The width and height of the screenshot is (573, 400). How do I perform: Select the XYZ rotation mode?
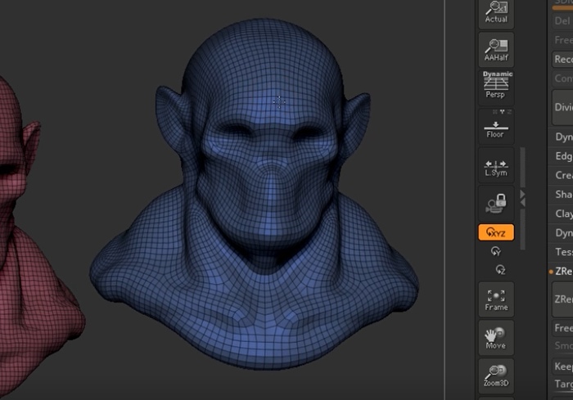point(496,233)
